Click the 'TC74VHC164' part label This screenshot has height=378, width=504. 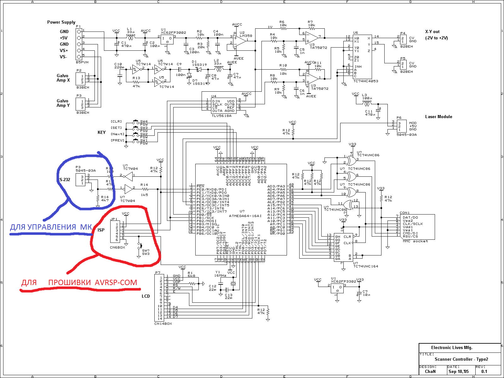(366, 266)
